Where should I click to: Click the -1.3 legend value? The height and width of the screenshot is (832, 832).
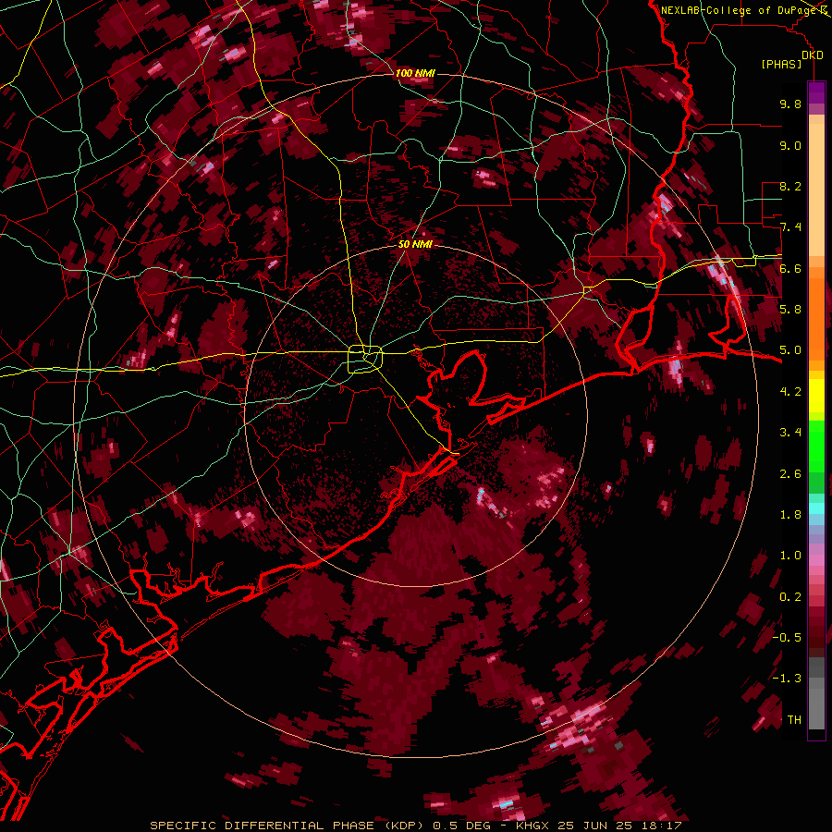[787, 679]
